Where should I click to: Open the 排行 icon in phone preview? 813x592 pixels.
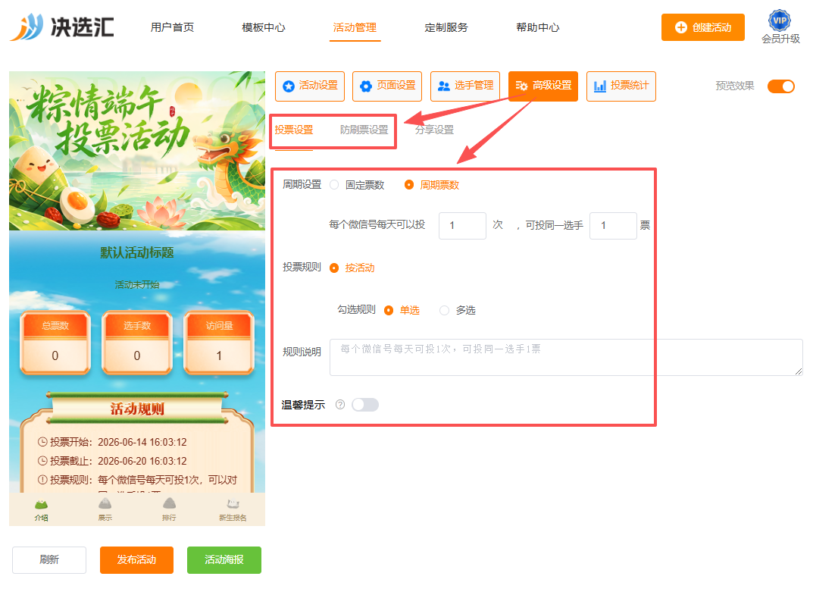pos(169,503)
